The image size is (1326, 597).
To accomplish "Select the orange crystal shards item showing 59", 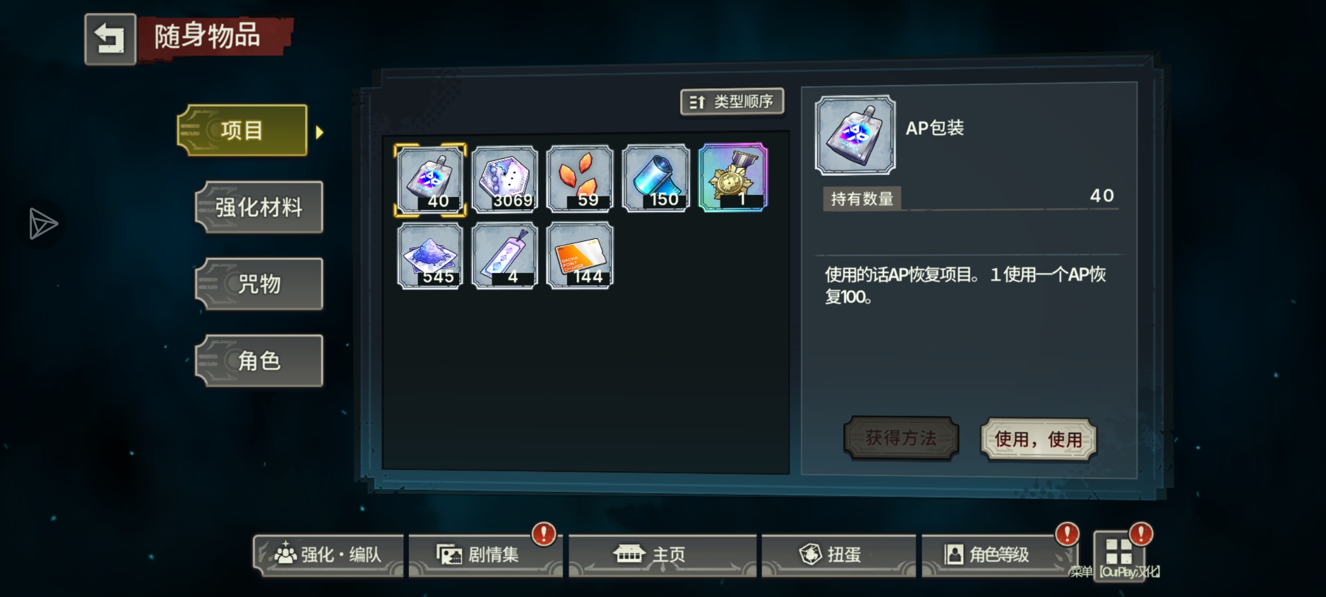I will [580, 179].
